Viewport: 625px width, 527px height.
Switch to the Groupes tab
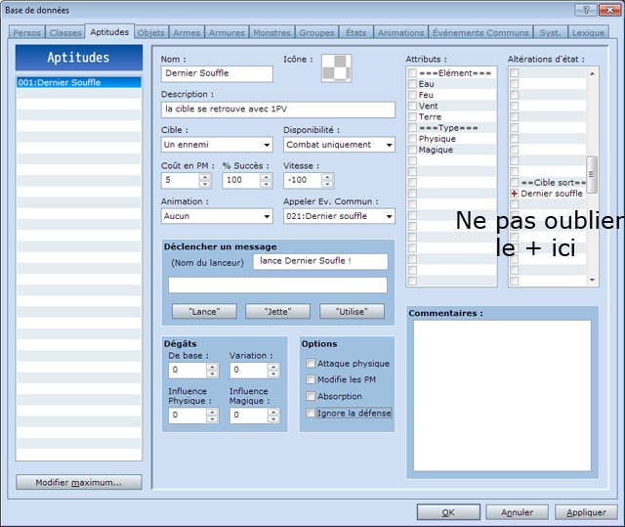tap(316, 32)
